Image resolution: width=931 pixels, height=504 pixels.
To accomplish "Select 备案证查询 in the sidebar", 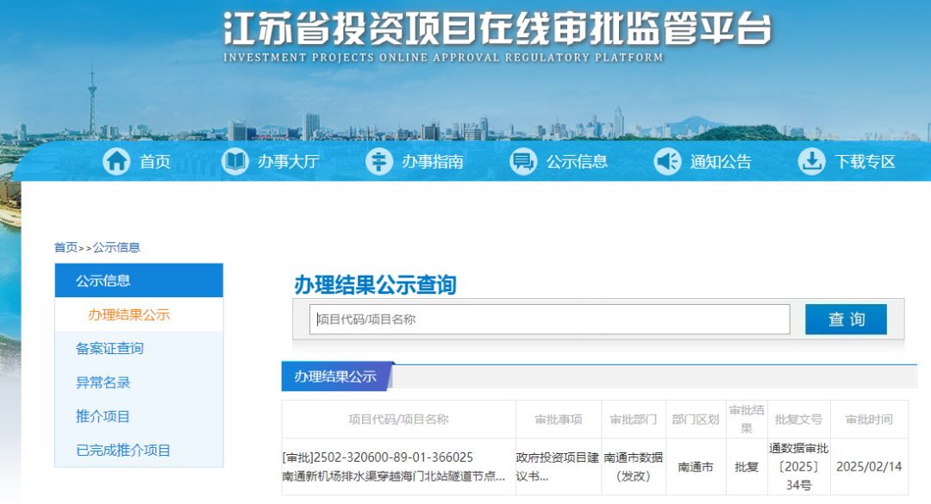I will click(109, 348).
